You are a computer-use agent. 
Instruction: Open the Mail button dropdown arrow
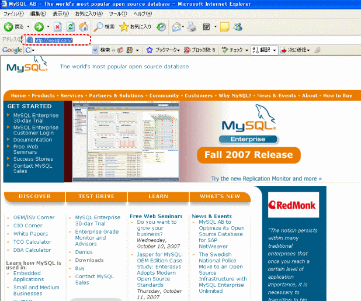tap(183, 27)
